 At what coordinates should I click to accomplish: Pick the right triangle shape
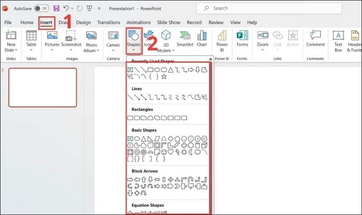150,138
